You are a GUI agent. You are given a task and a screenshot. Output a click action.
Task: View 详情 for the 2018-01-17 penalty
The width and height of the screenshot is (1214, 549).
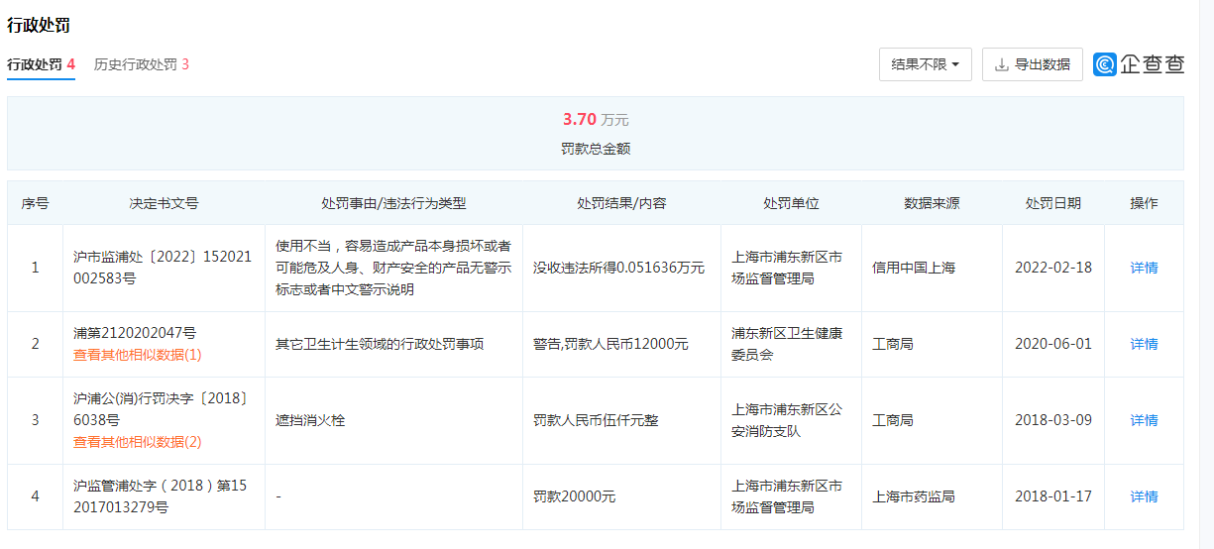coord(1144,496)
